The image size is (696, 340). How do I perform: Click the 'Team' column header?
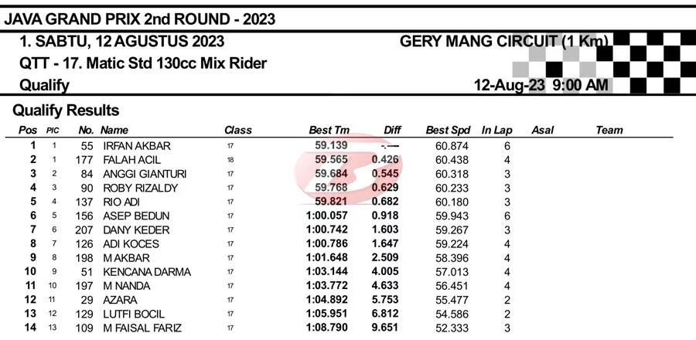tap(609, 131)
